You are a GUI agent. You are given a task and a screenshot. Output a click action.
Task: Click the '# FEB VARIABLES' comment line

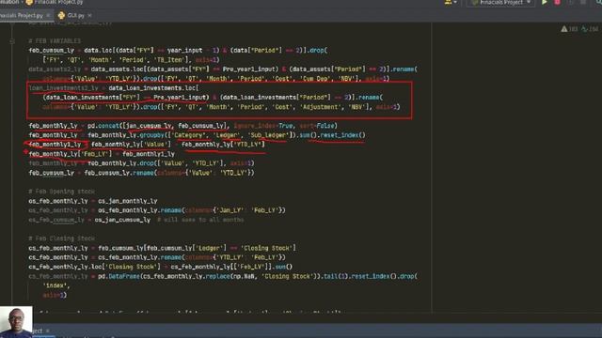(x=55, y=41)
